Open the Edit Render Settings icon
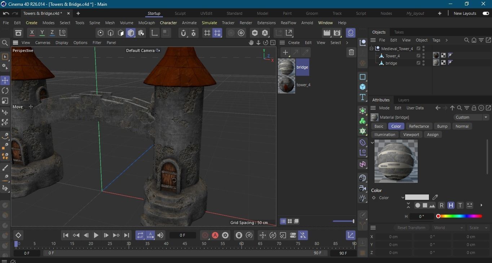492x263 pixels. click(337, 33)
